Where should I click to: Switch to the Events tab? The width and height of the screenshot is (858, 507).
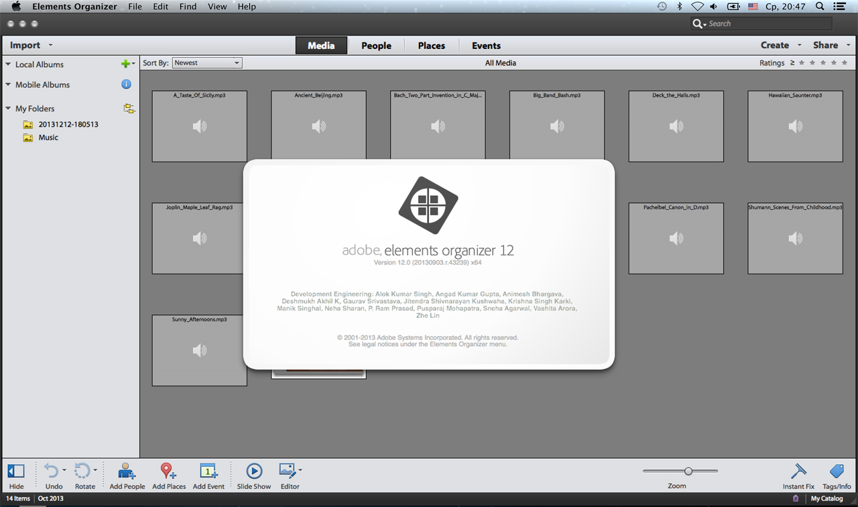point(486,46)
